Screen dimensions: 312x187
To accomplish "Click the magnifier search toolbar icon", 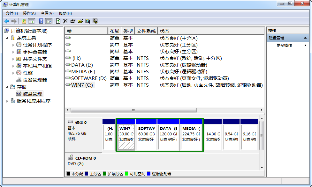I will [88, 21].
